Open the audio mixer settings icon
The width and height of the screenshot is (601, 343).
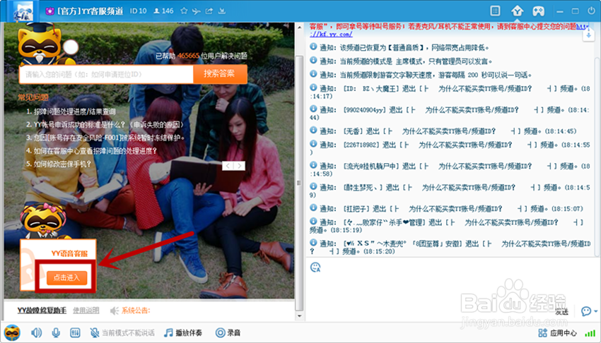pos(75,332)
